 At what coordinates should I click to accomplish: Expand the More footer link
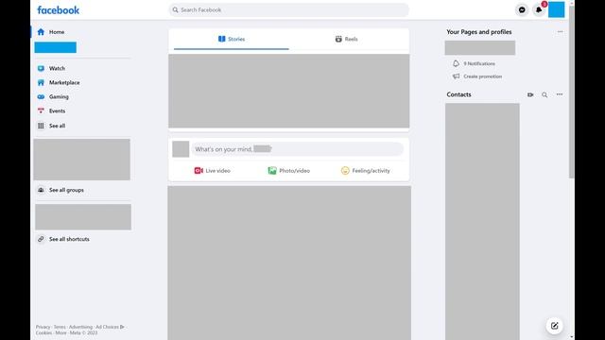coord(60,332)
